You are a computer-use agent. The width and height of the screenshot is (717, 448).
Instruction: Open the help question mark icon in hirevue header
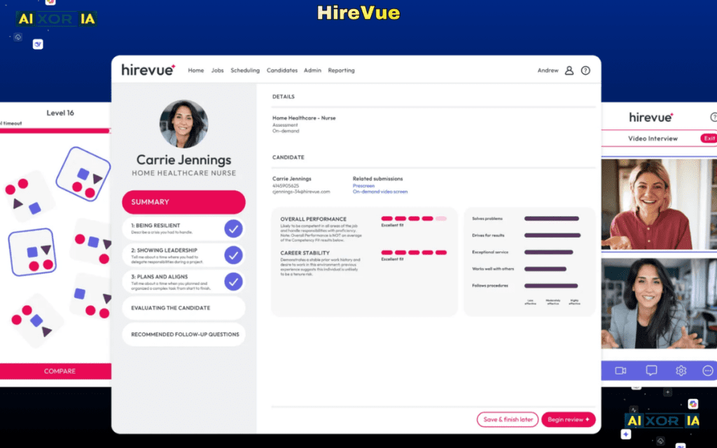[586, 71]
